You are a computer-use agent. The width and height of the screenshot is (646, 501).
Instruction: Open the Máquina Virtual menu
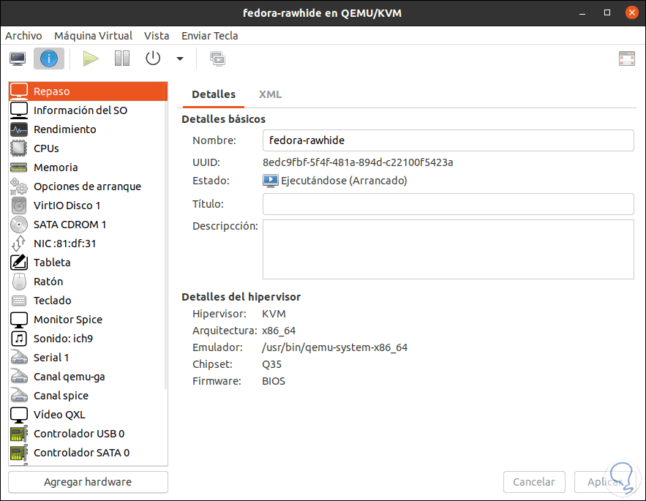point(94,35)
